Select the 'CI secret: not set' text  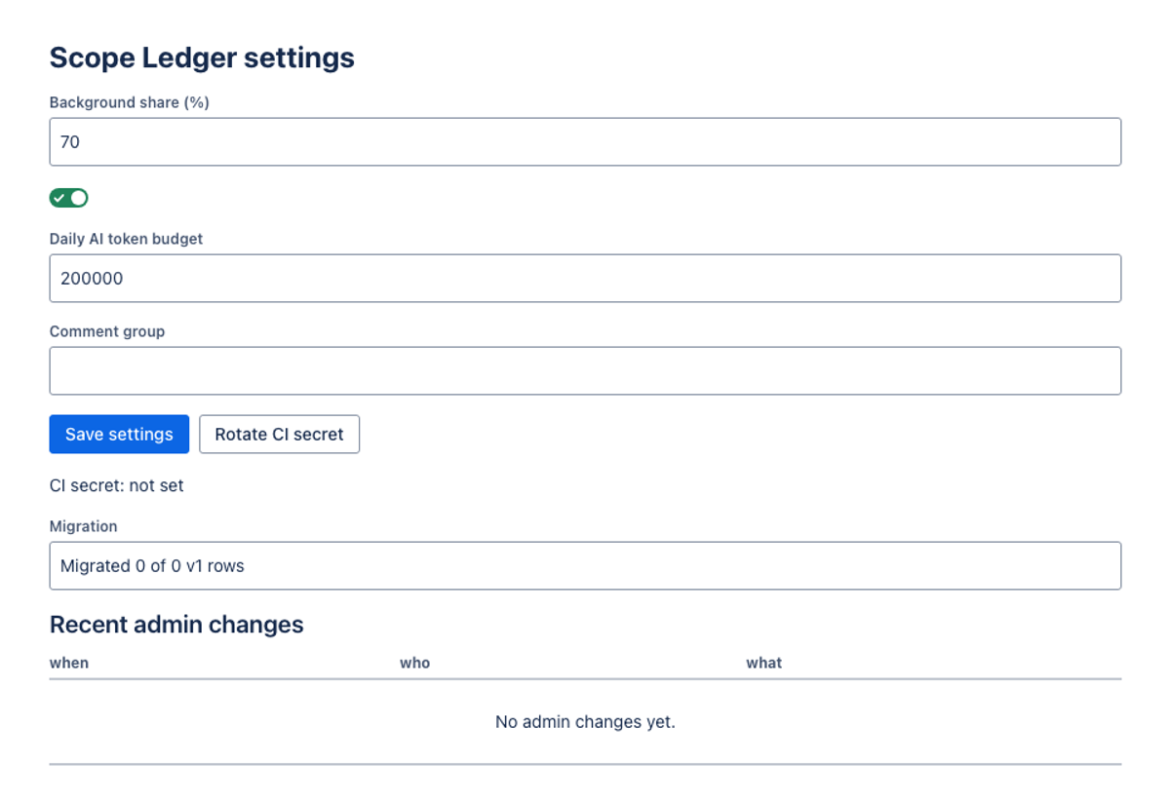117,485
